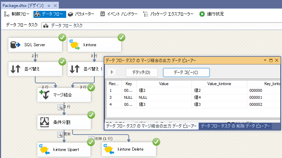Click the SQL Server database icon
The width and height of the screenshot is (282, 158).
coord(15,45)
